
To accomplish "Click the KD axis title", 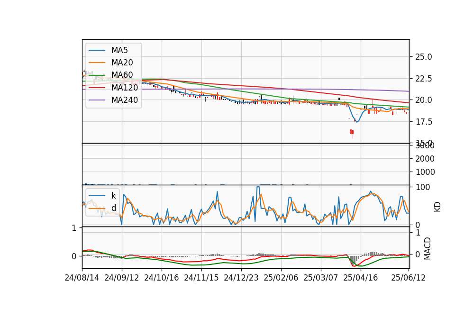I will [437, 207].
